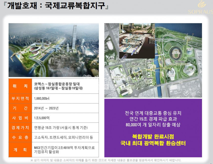The height and width of the screenshot is (164, 213).
Task: Open the aerial district rendering image
Action: click(x=54, y=50)
